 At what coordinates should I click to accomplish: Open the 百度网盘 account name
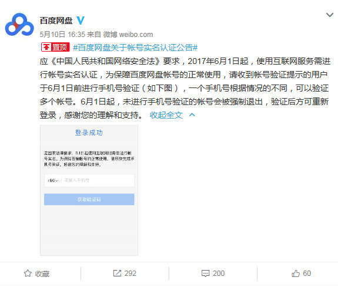tap(56, 21)
